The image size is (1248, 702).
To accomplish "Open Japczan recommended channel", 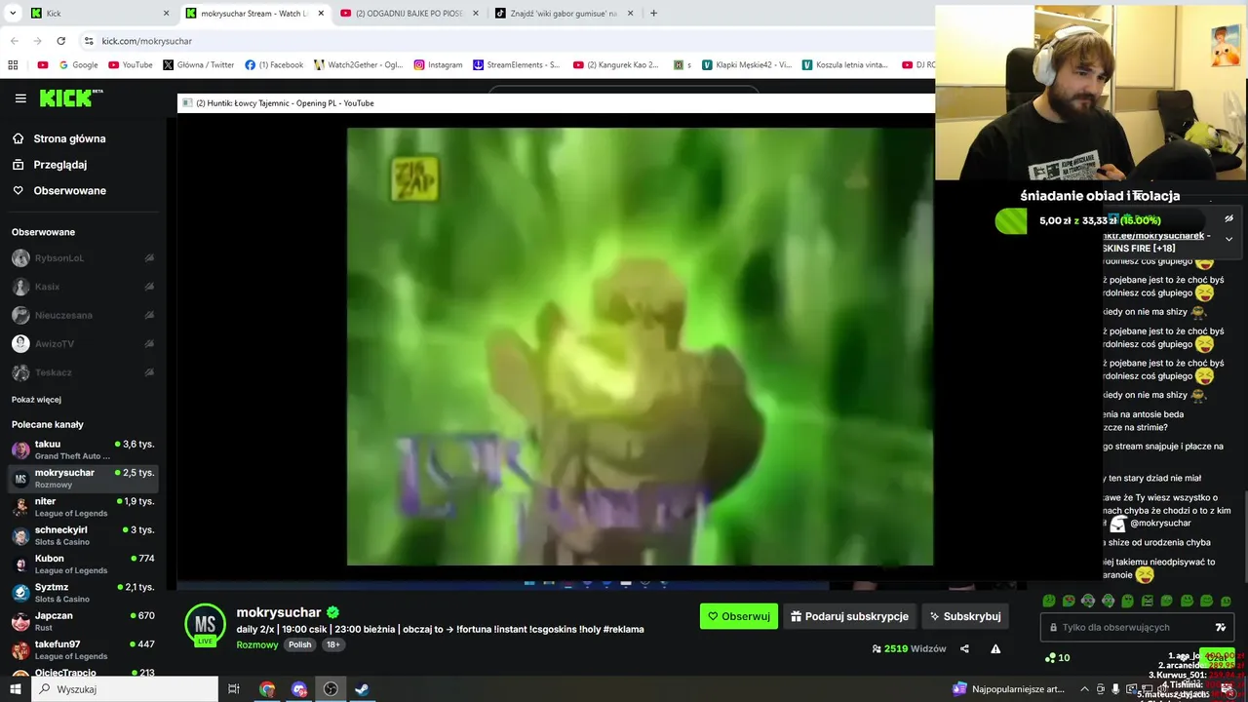I will click(83, 621).
